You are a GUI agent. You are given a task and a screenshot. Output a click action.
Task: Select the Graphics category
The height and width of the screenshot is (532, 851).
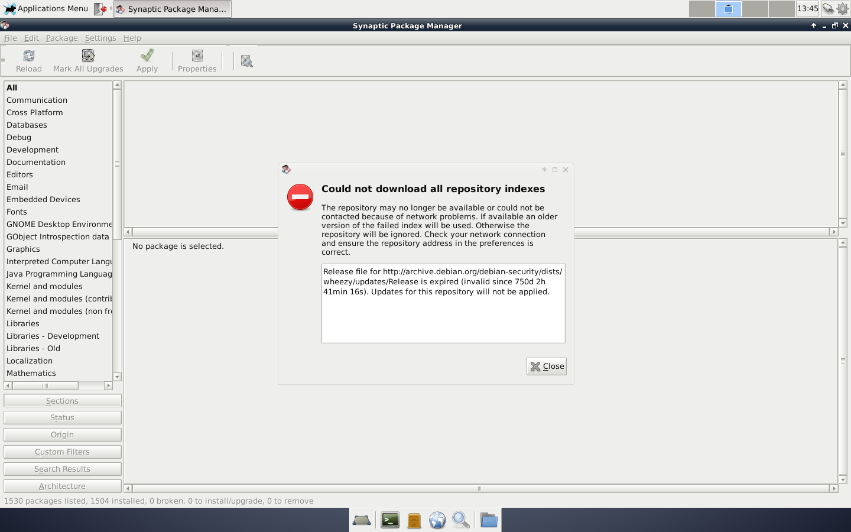(x=58, y=249)
